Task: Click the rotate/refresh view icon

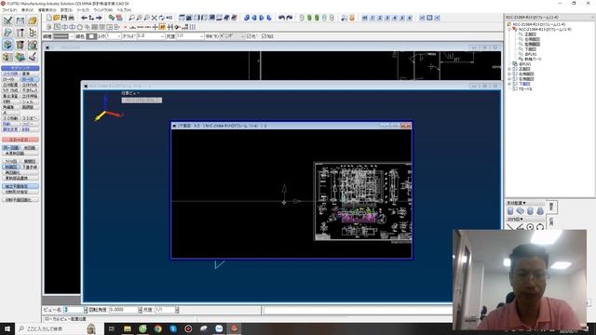Action: pyautogui.click(x=161, y=18)
